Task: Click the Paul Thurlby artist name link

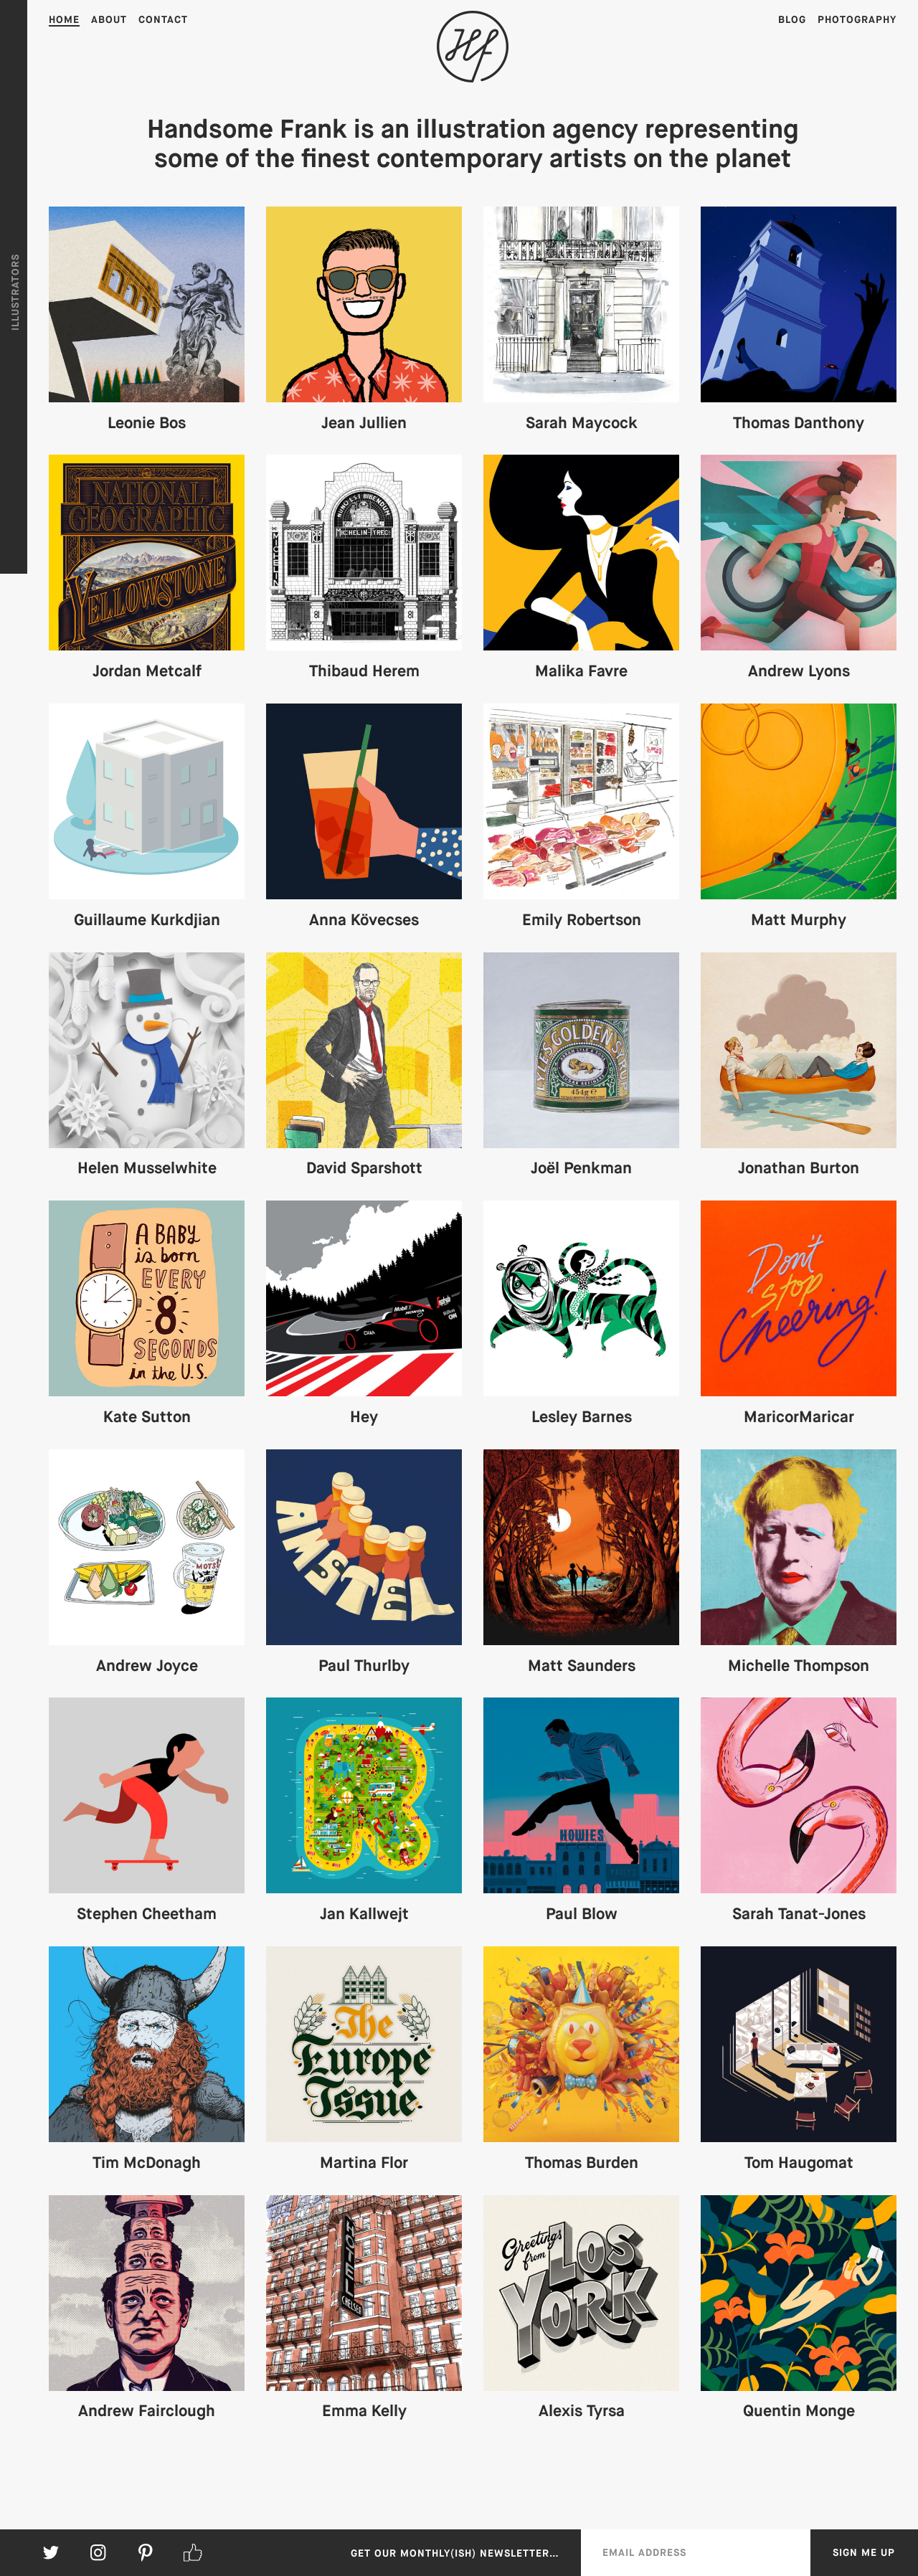Action: click(x=364, y=1665)
